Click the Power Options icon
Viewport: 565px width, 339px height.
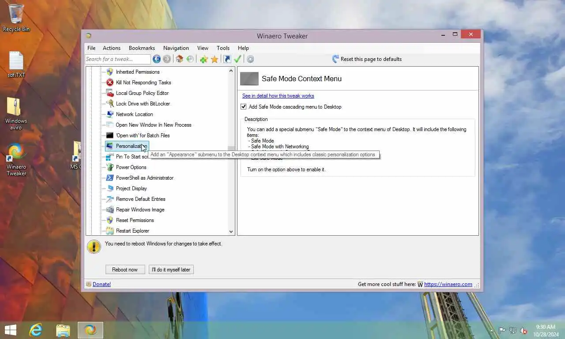[x=110, y=167]
